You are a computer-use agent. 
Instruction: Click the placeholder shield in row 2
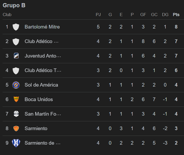click(x=16, y=41)
